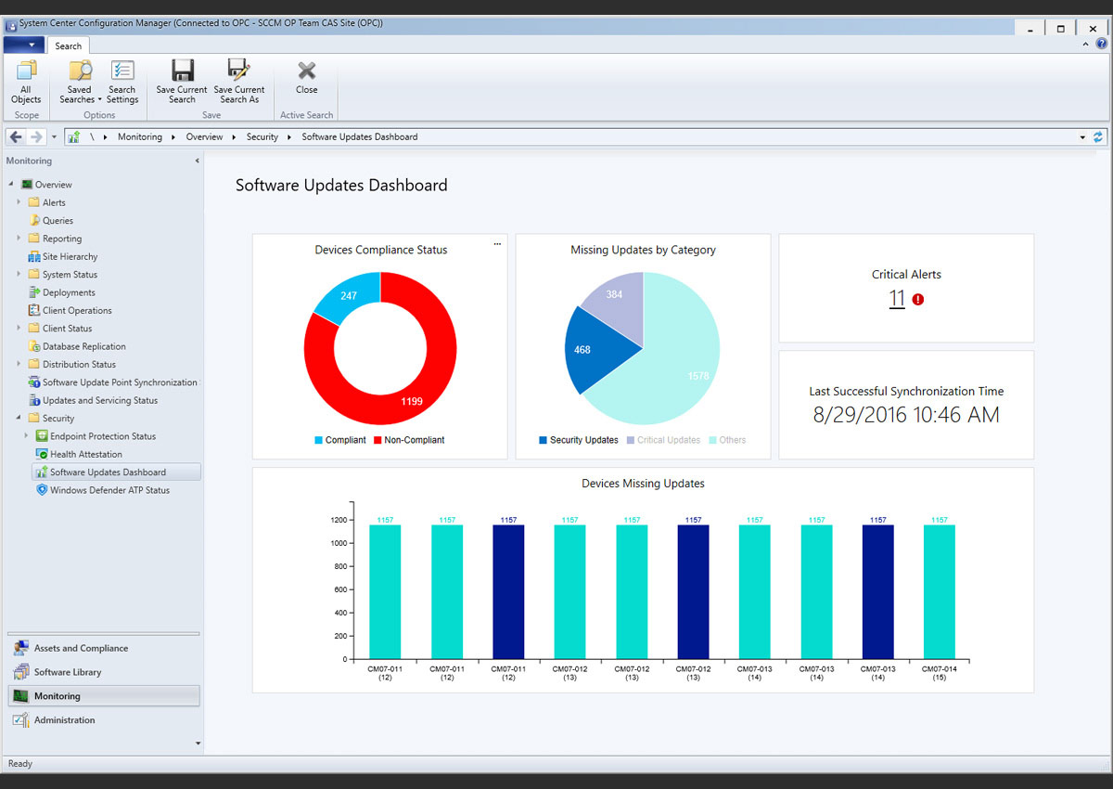
Task: Open Database Replication node
Action: click(83, 346)
